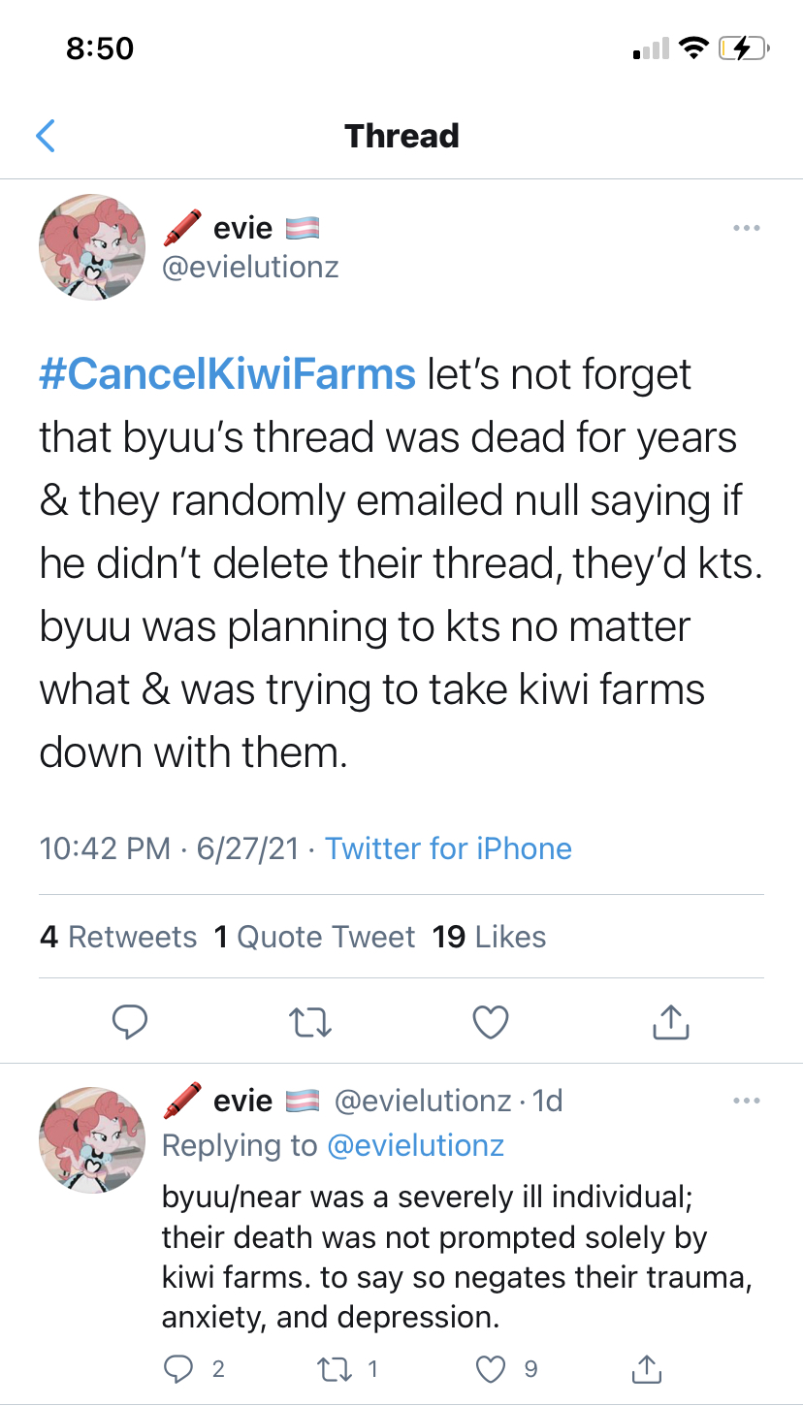Open the #CancelKiwiFarms hashtag
The width and height of the screenshot is (803, 1406).
point(227,374)
